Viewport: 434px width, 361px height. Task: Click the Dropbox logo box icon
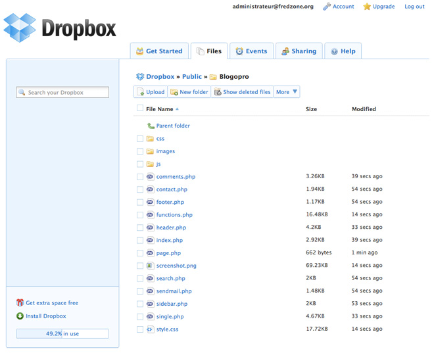pyautogui.click(x=20, y=28)
